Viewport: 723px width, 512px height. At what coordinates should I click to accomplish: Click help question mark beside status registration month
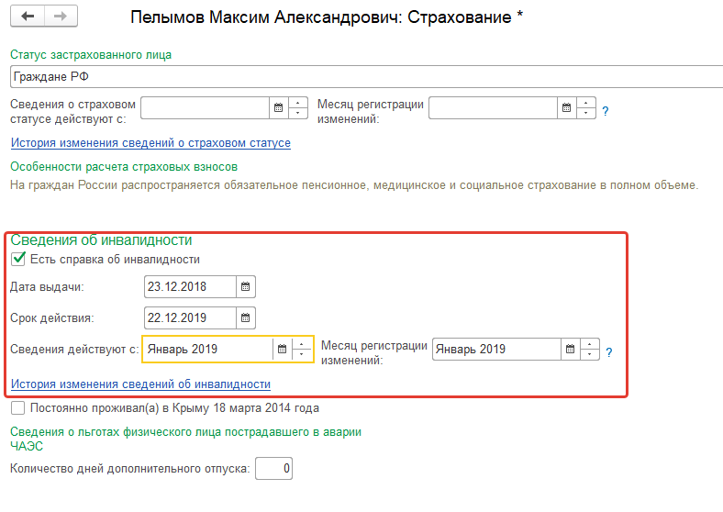click(606, 111)
